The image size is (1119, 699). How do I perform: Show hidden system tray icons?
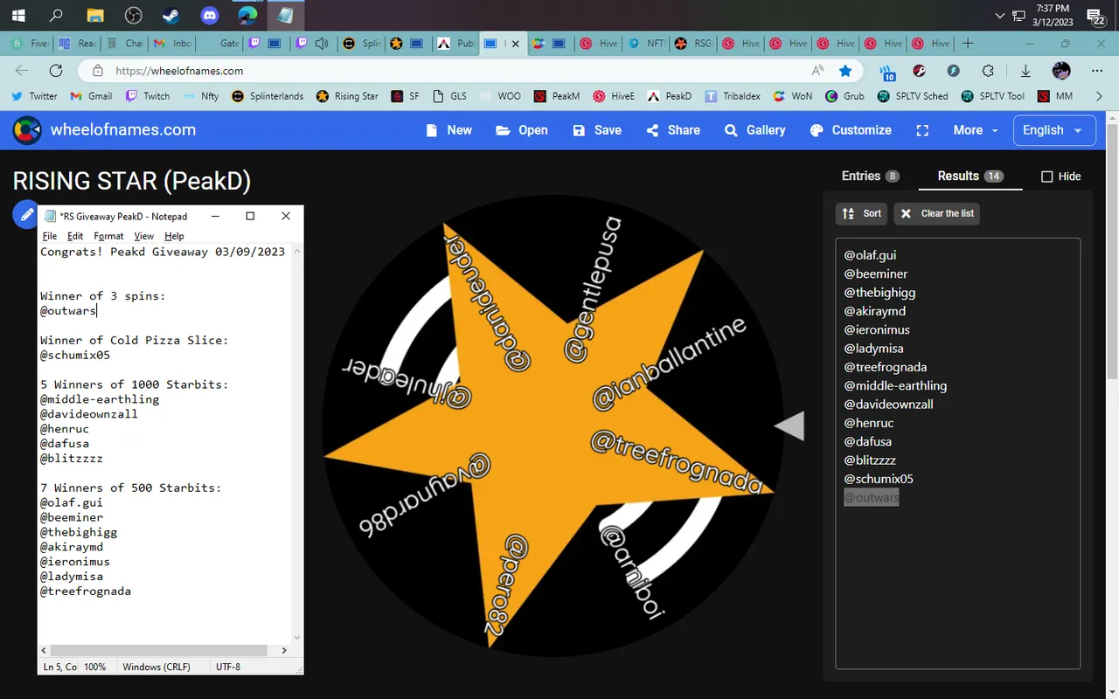1000,15
